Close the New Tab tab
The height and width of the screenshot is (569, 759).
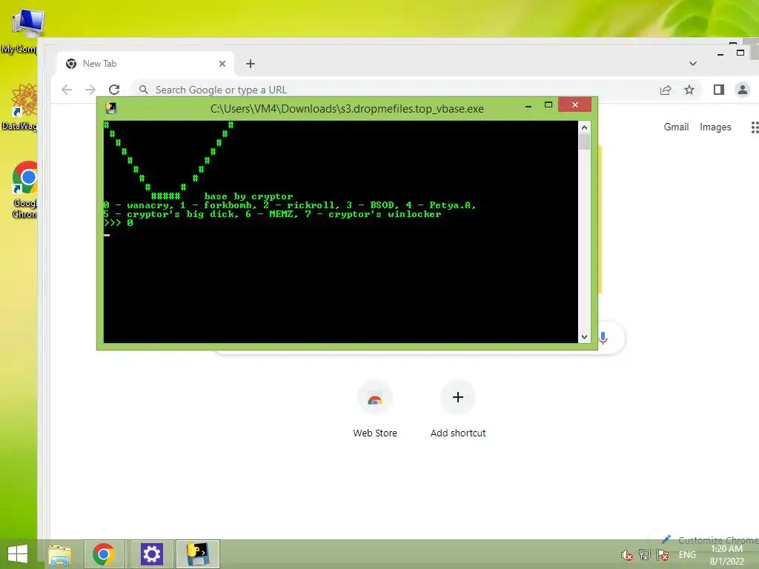pyautogui.click(x=222, y=64)
